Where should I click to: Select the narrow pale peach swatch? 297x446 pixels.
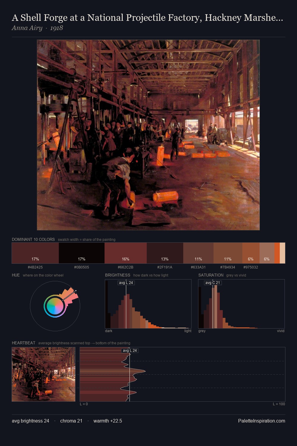[x=282, y=253]
